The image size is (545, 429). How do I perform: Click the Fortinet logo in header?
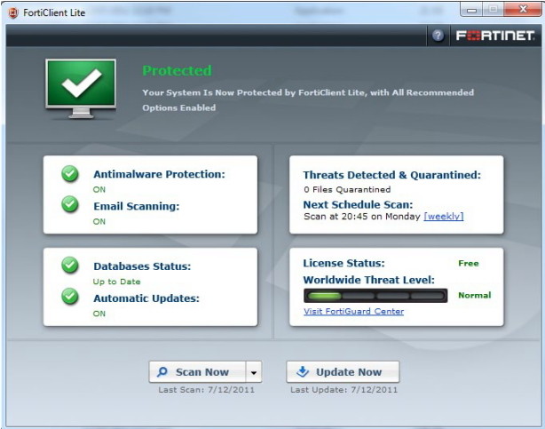pyautogui.click(x=494, y=36)
